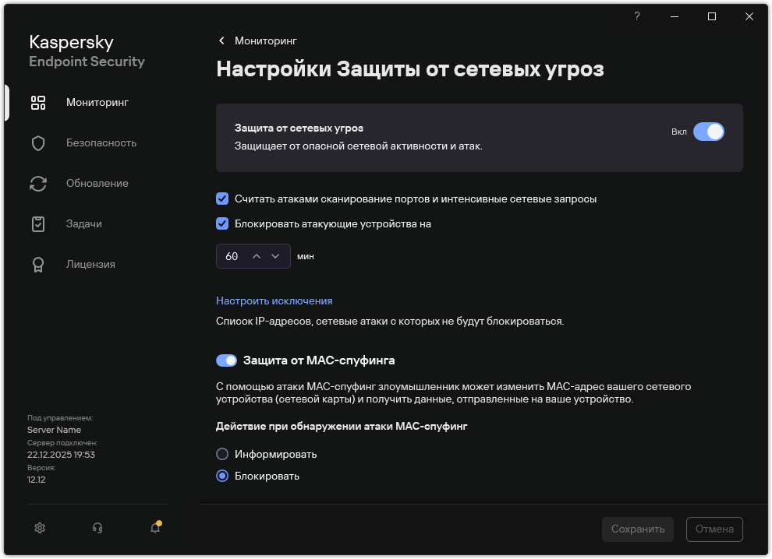Image resolution: width=772 pixels, height=559 pixels.
Task: Disable Защита от сетевых угроз toggle
Action: (710, 132)
